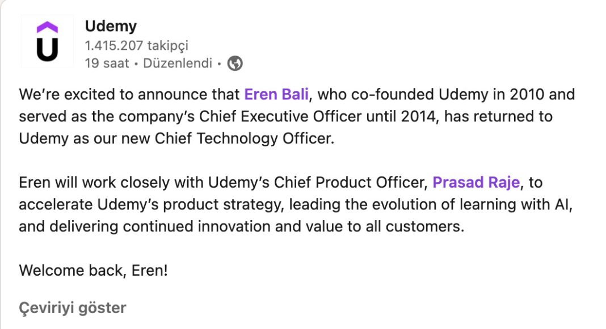The width and height of the screenshot is (606, 329).
Task: Click the 19 saat timestamp
Action: pyautogui.click(x=107, y=64)
